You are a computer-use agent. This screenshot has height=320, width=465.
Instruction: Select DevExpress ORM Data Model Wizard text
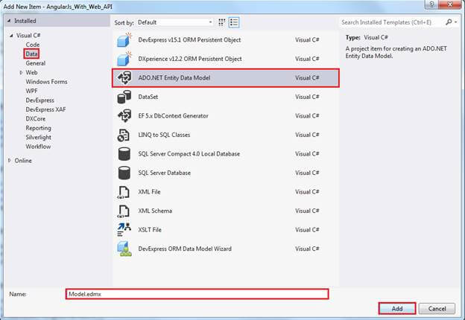185,249
